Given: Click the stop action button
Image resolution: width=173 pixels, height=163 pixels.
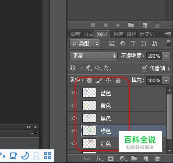Looking at the screenshot, I should click(93, 25).
